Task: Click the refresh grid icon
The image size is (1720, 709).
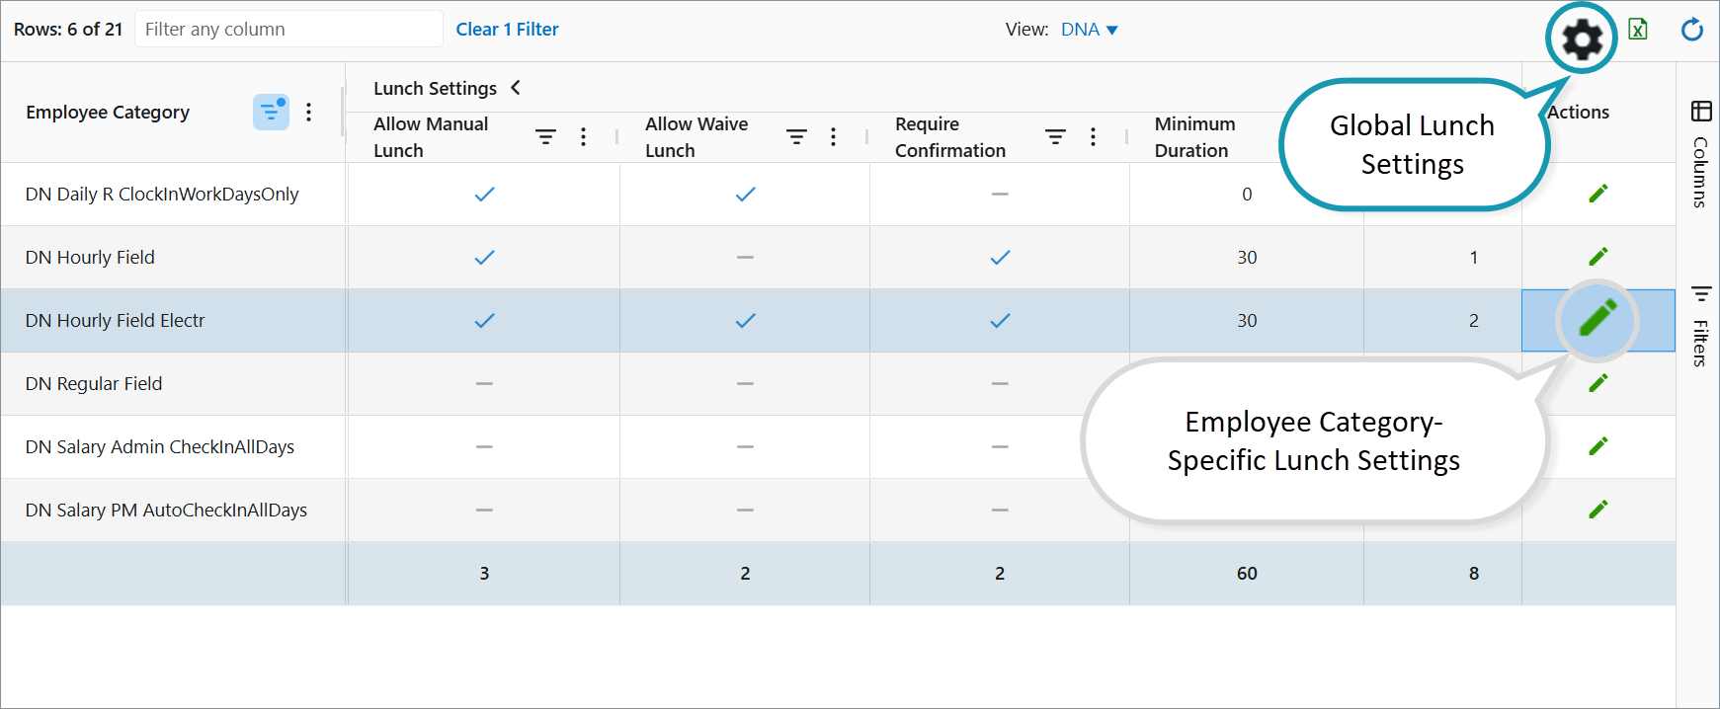Action: (x=1691, y=30)
